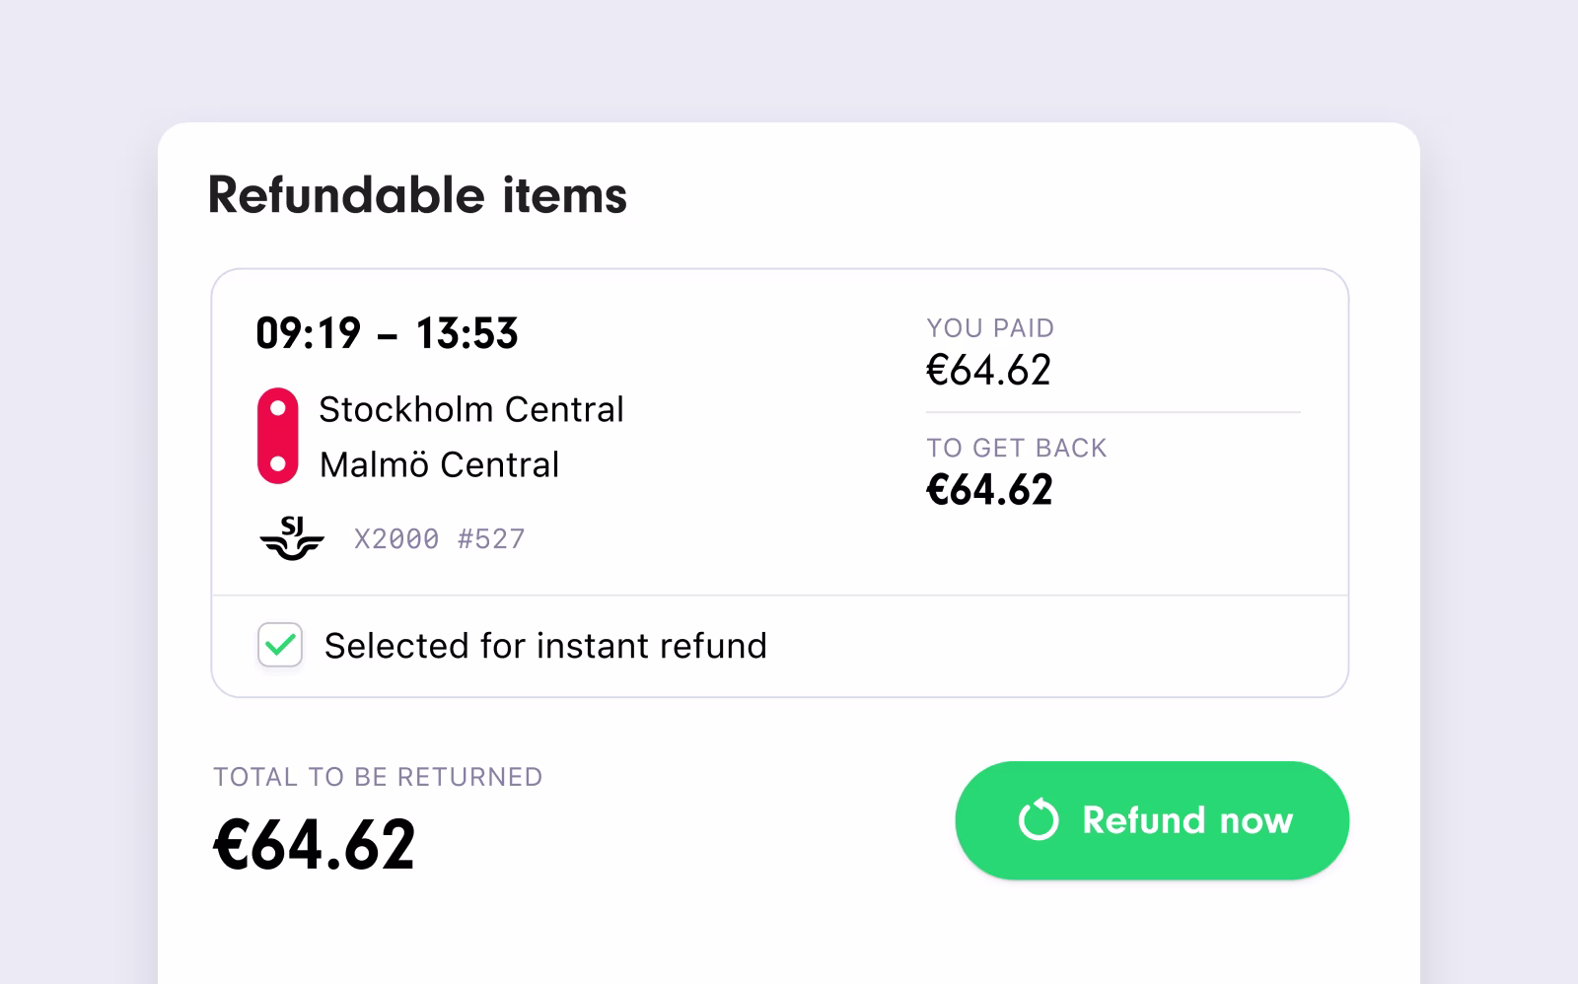The height and width of the screenshot is (984, 1578).
Task: Click the Refund now button
Action: pos(1151,820)
